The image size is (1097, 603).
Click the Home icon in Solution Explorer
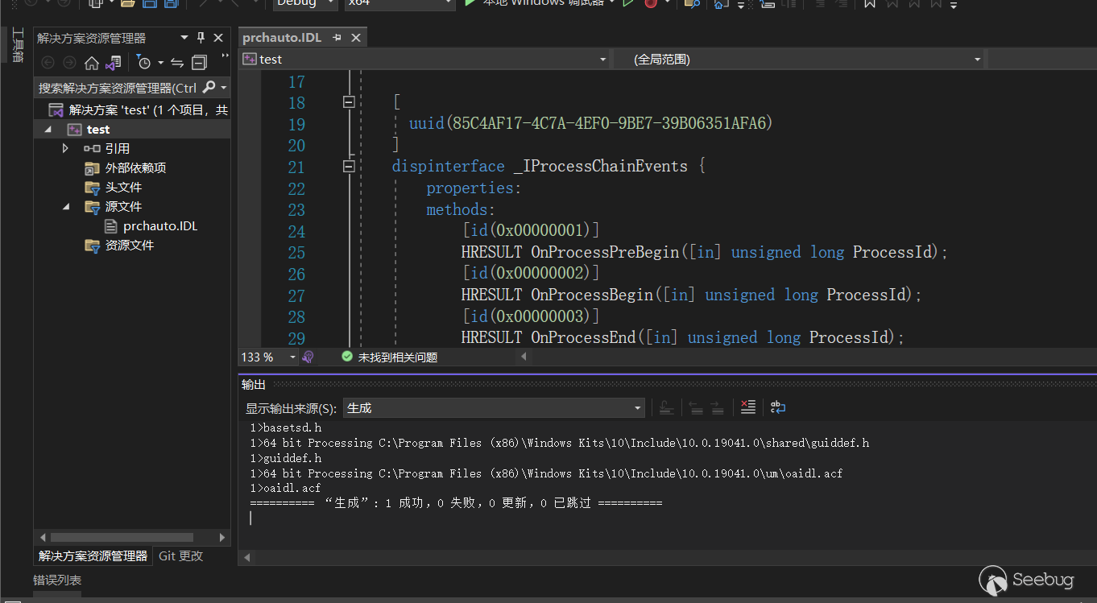click(x=92, y=63)
